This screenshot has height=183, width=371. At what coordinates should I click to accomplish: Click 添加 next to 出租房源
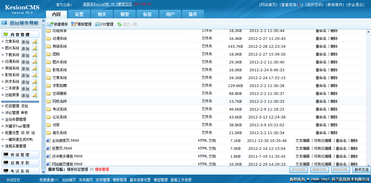(x=25, y=95)
